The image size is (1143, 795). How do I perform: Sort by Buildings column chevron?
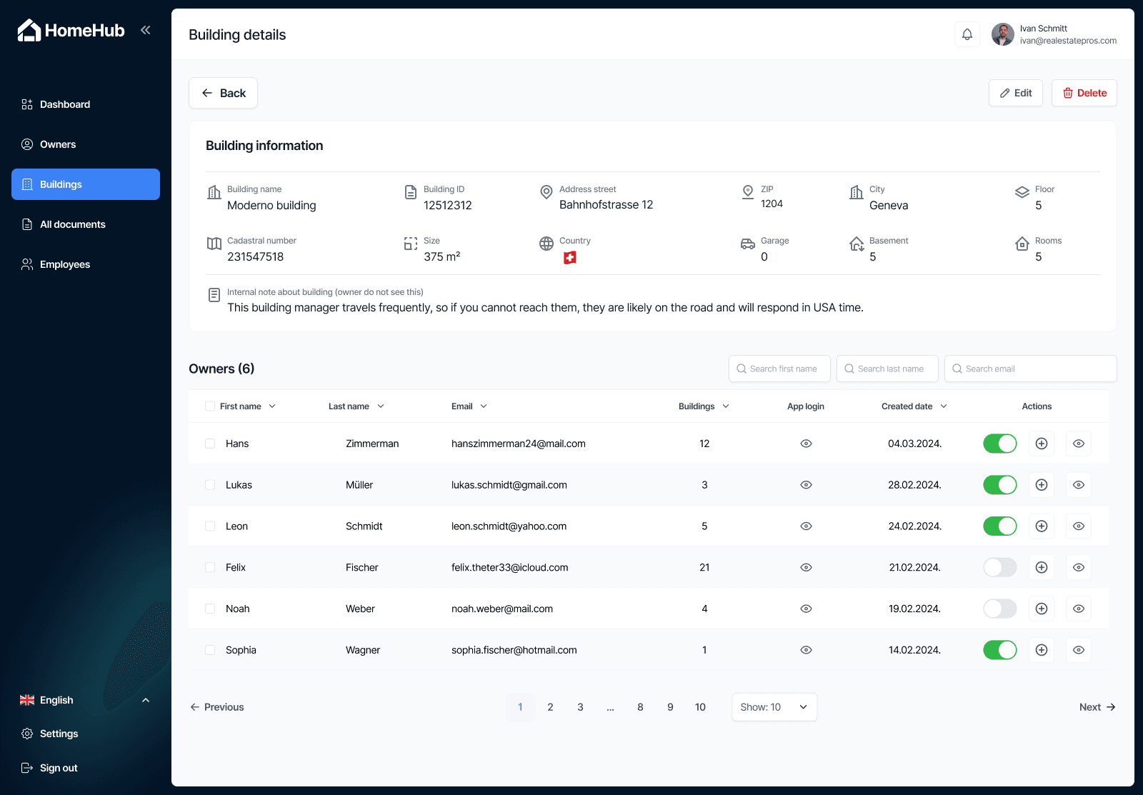[x=726, y=406]
